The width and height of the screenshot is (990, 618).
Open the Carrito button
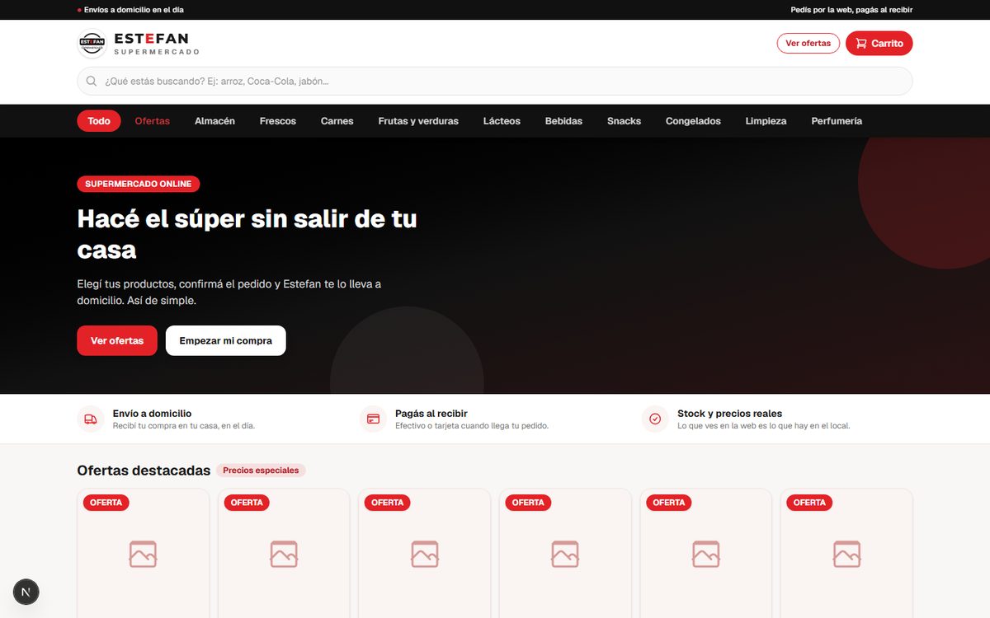[x=879, y=44]
